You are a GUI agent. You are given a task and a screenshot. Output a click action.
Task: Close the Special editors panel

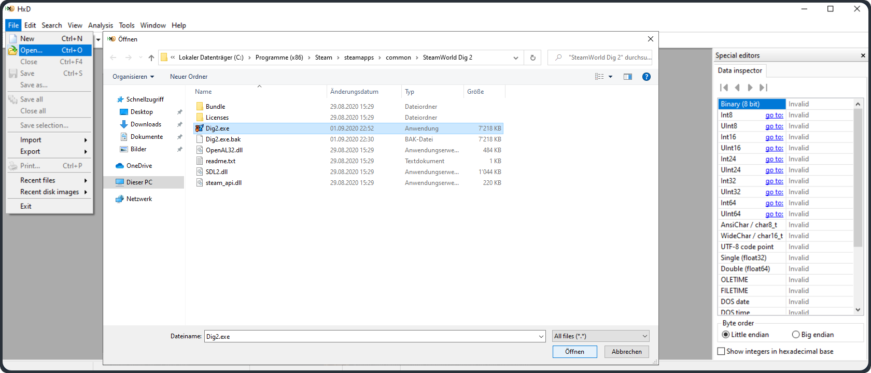tap(863, 55)
